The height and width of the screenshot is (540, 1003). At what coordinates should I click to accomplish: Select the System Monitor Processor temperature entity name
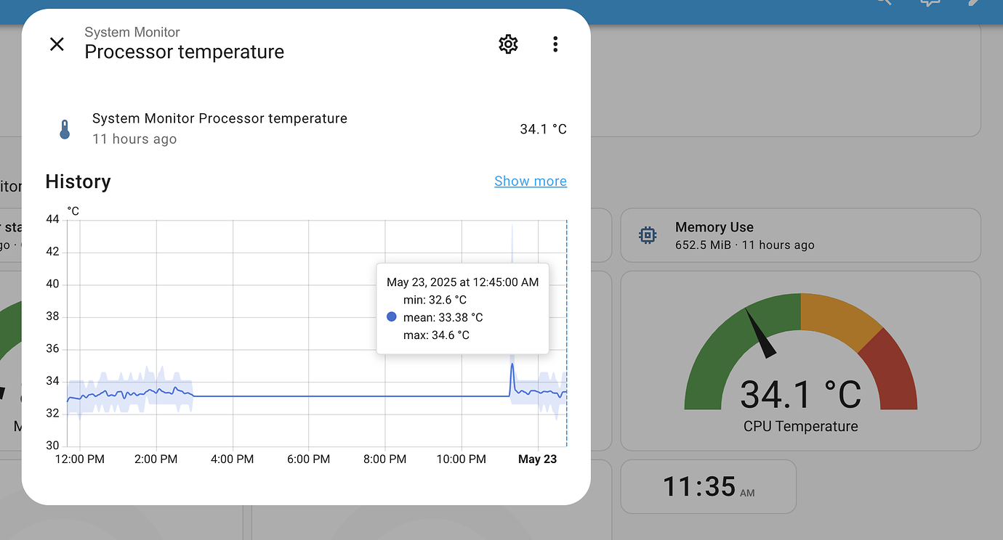(219, 118)
